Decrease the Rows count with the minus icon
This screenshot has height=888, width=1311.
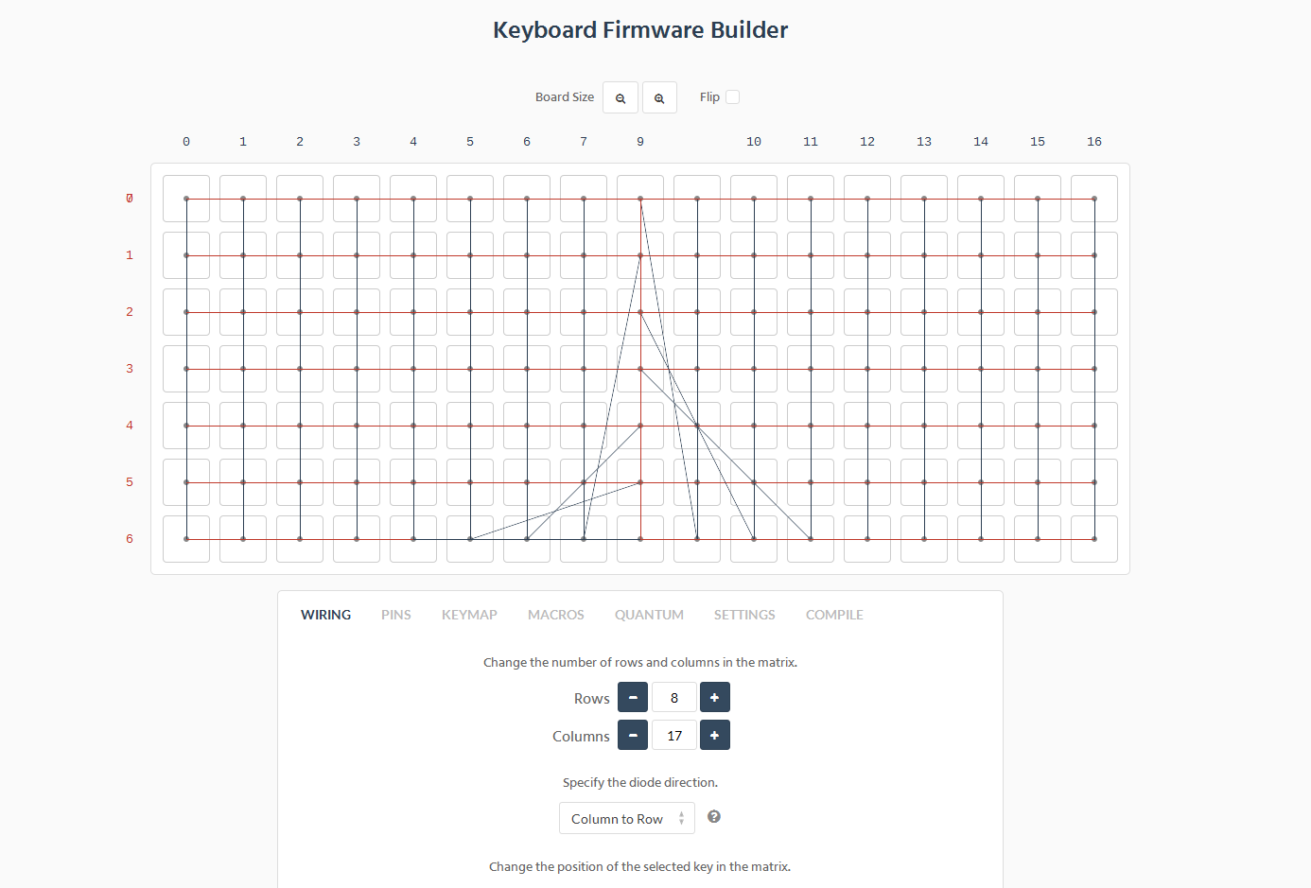[632, 697]
